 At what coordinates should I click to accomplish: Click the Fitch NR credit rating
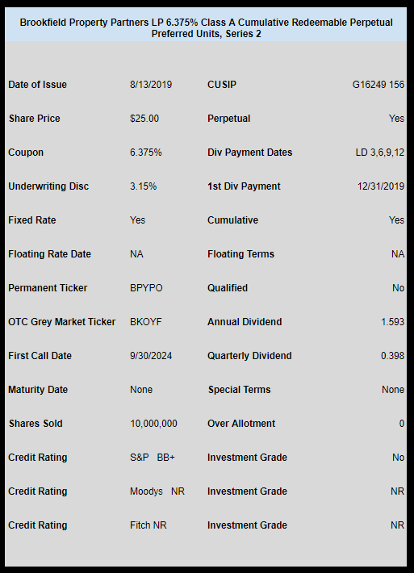pos(148,525)
